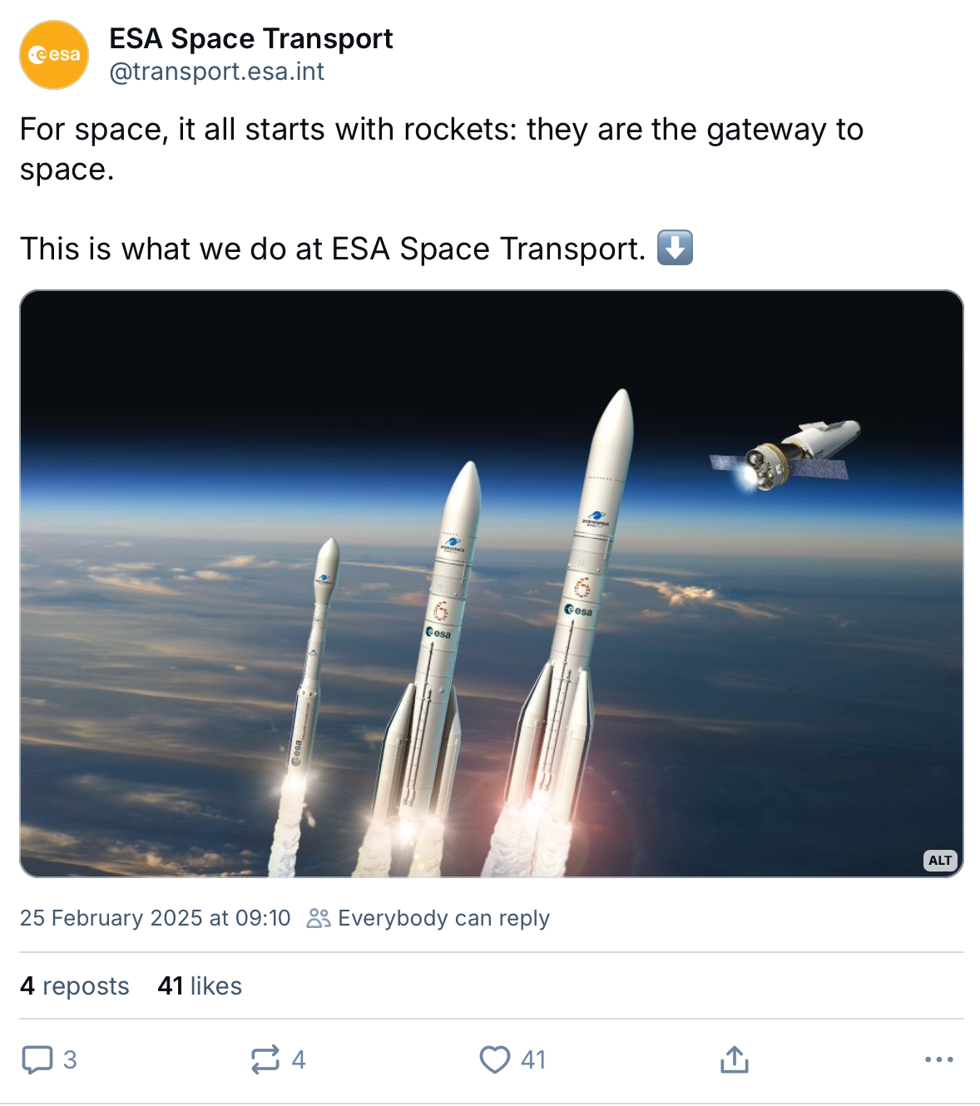This screenshot has height=1106, width=980.
Task: Click the Everybody can reply label
Action: tap(443, 918)
